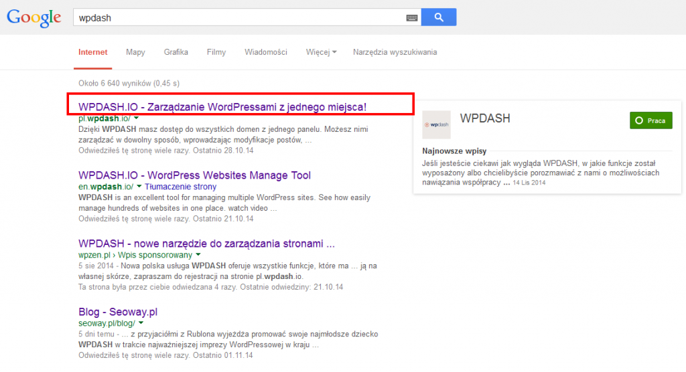Image resolution: width=686 pixels, height=372 pixels.
Task: Open the on-screen keyboard icon
Action: tap(411, 18)
